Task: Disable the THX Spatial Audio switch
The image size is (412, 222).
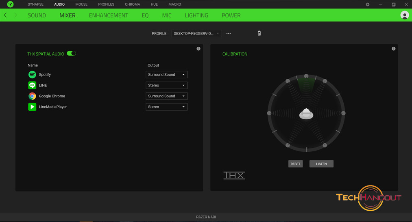Action: point(71,54)
